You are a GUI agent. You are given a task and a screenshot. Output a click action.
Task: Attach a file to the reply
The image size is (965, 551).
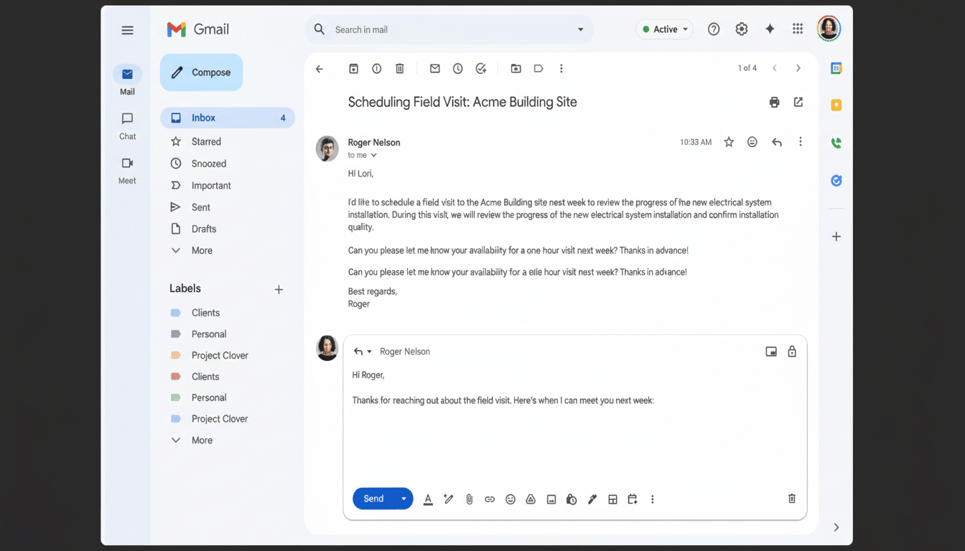(469, 499)
